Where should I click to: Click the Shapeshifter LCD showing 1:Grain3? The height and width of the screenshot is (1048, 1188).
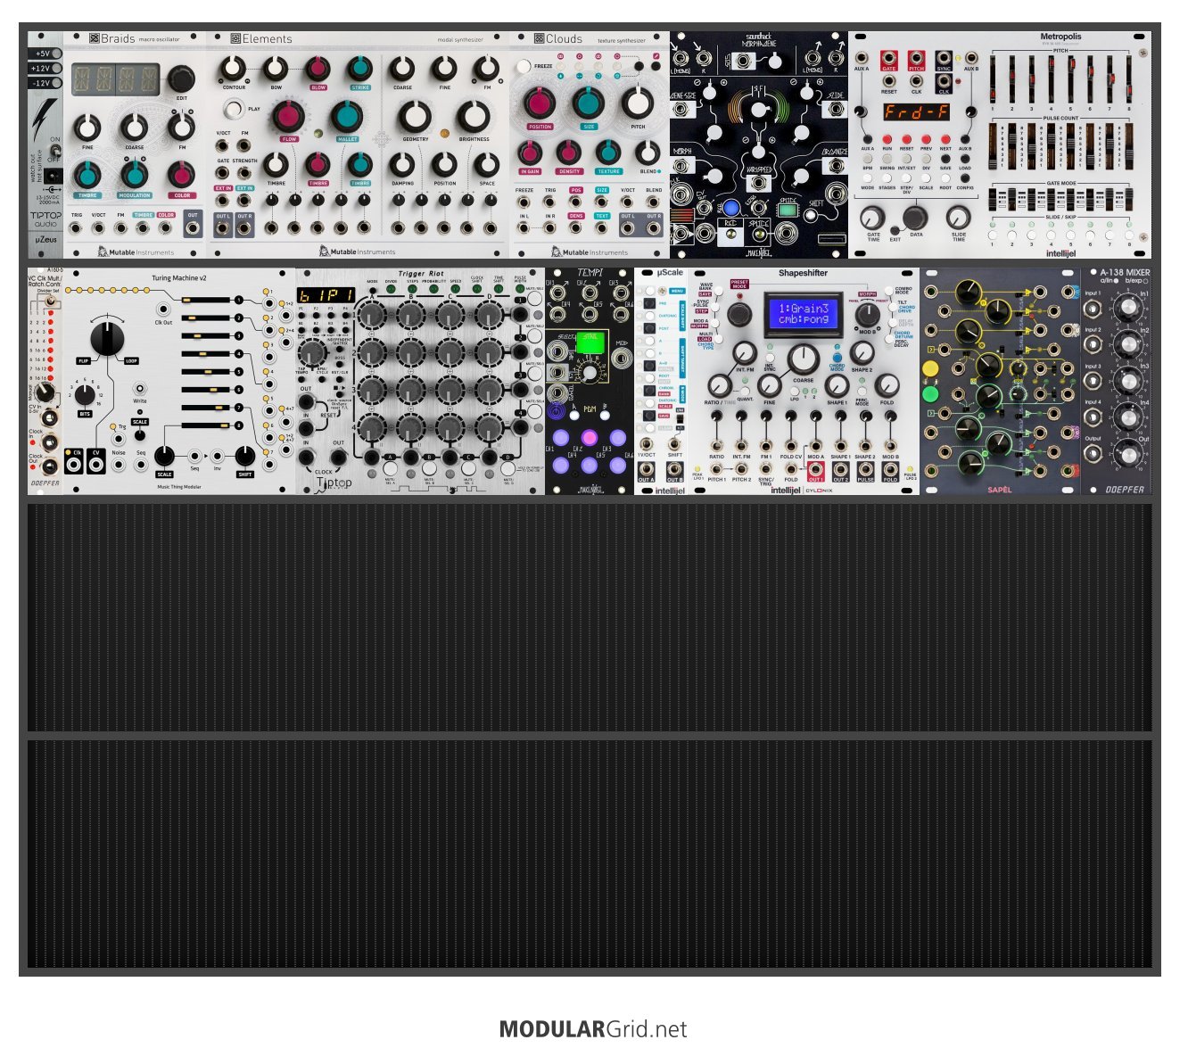pos(803,314)
